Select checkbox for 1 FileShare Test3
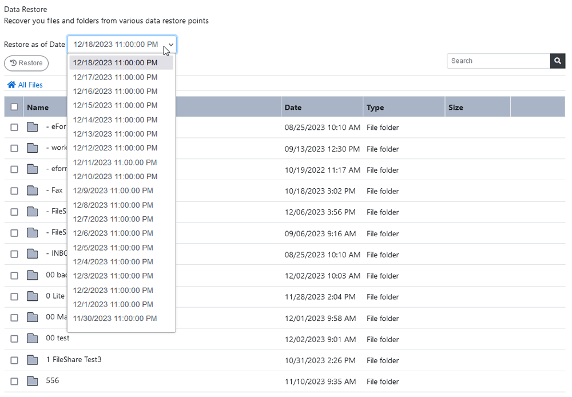This screenshot has width=572, height=397. tap(14, 360)
